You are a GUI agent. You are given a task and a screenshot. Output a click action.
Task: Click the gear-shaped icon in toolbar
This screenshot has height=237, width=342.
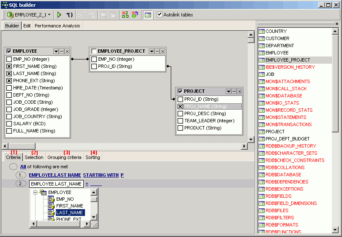[x=135, y=15]
